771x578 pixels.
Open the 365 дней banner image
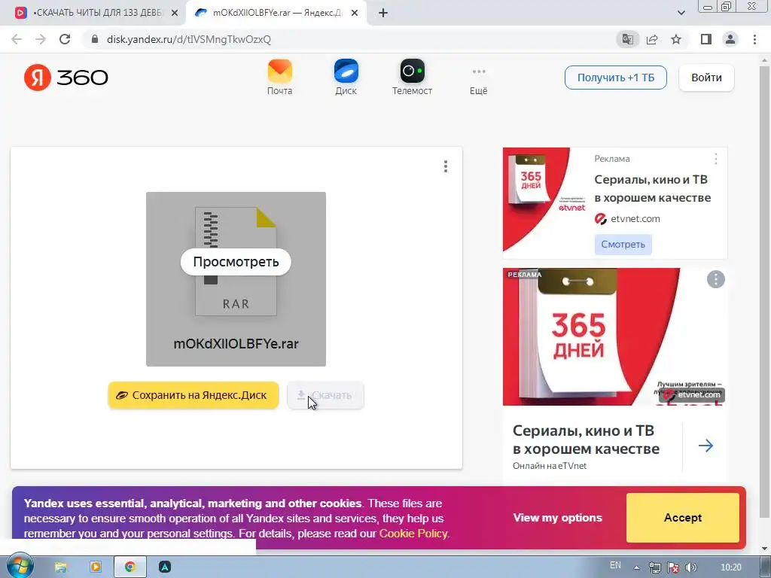click(614, 336)
